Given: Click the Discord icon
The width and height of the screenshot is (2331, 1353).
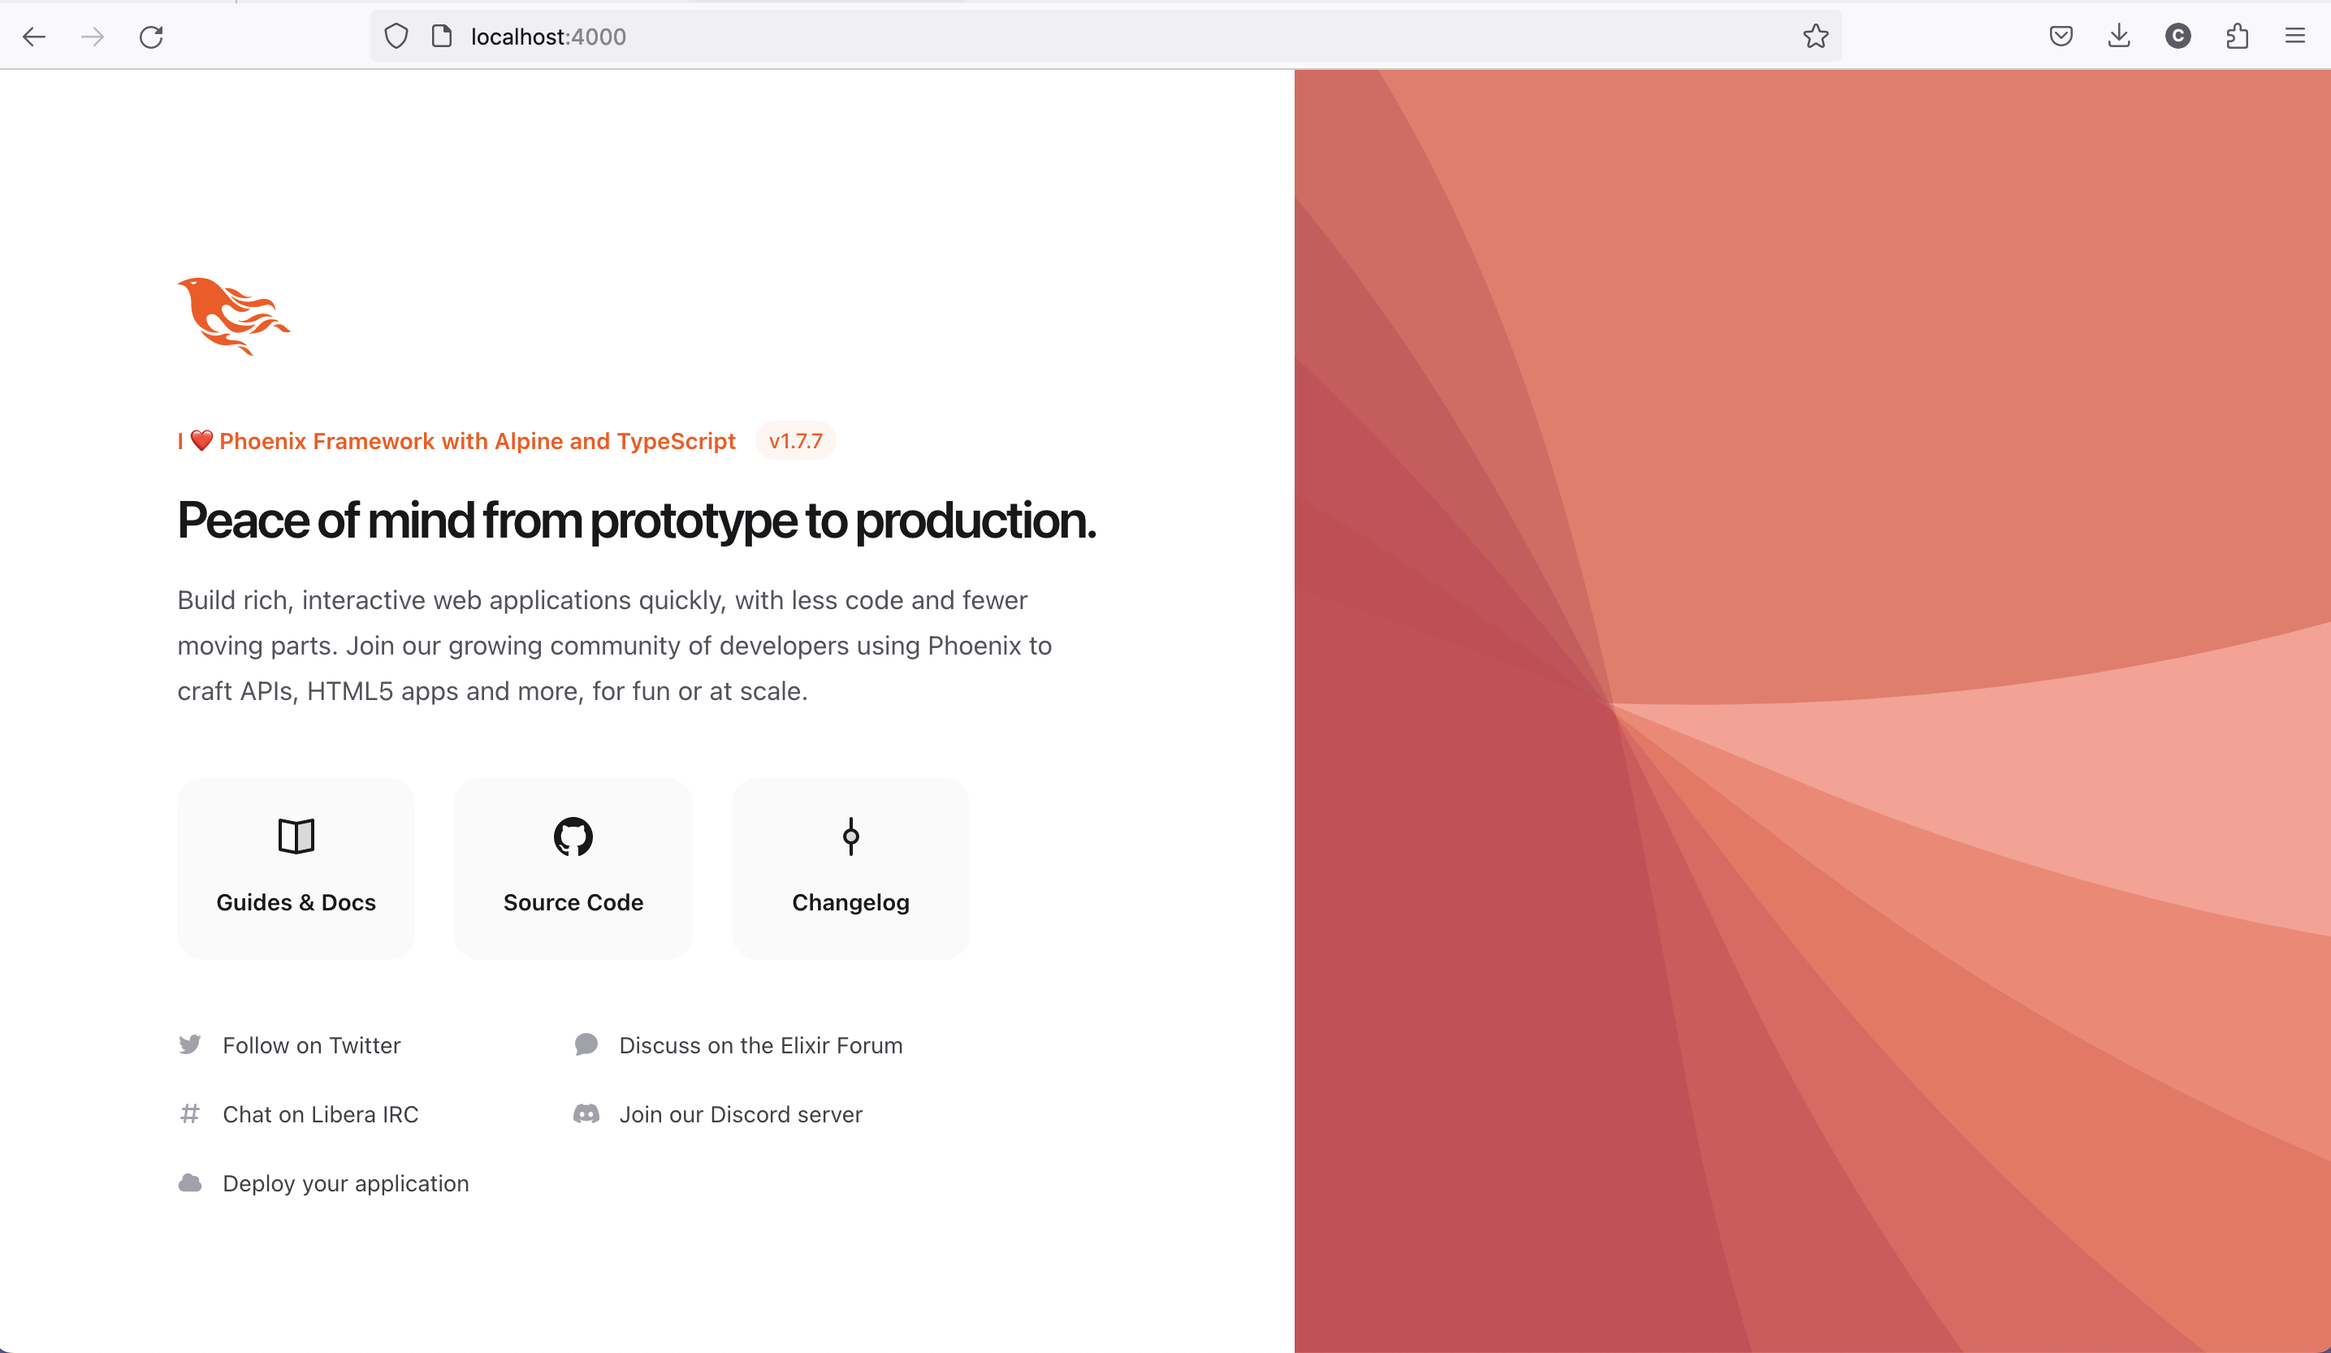Looking at the screenshot, I should point(586,1114).
